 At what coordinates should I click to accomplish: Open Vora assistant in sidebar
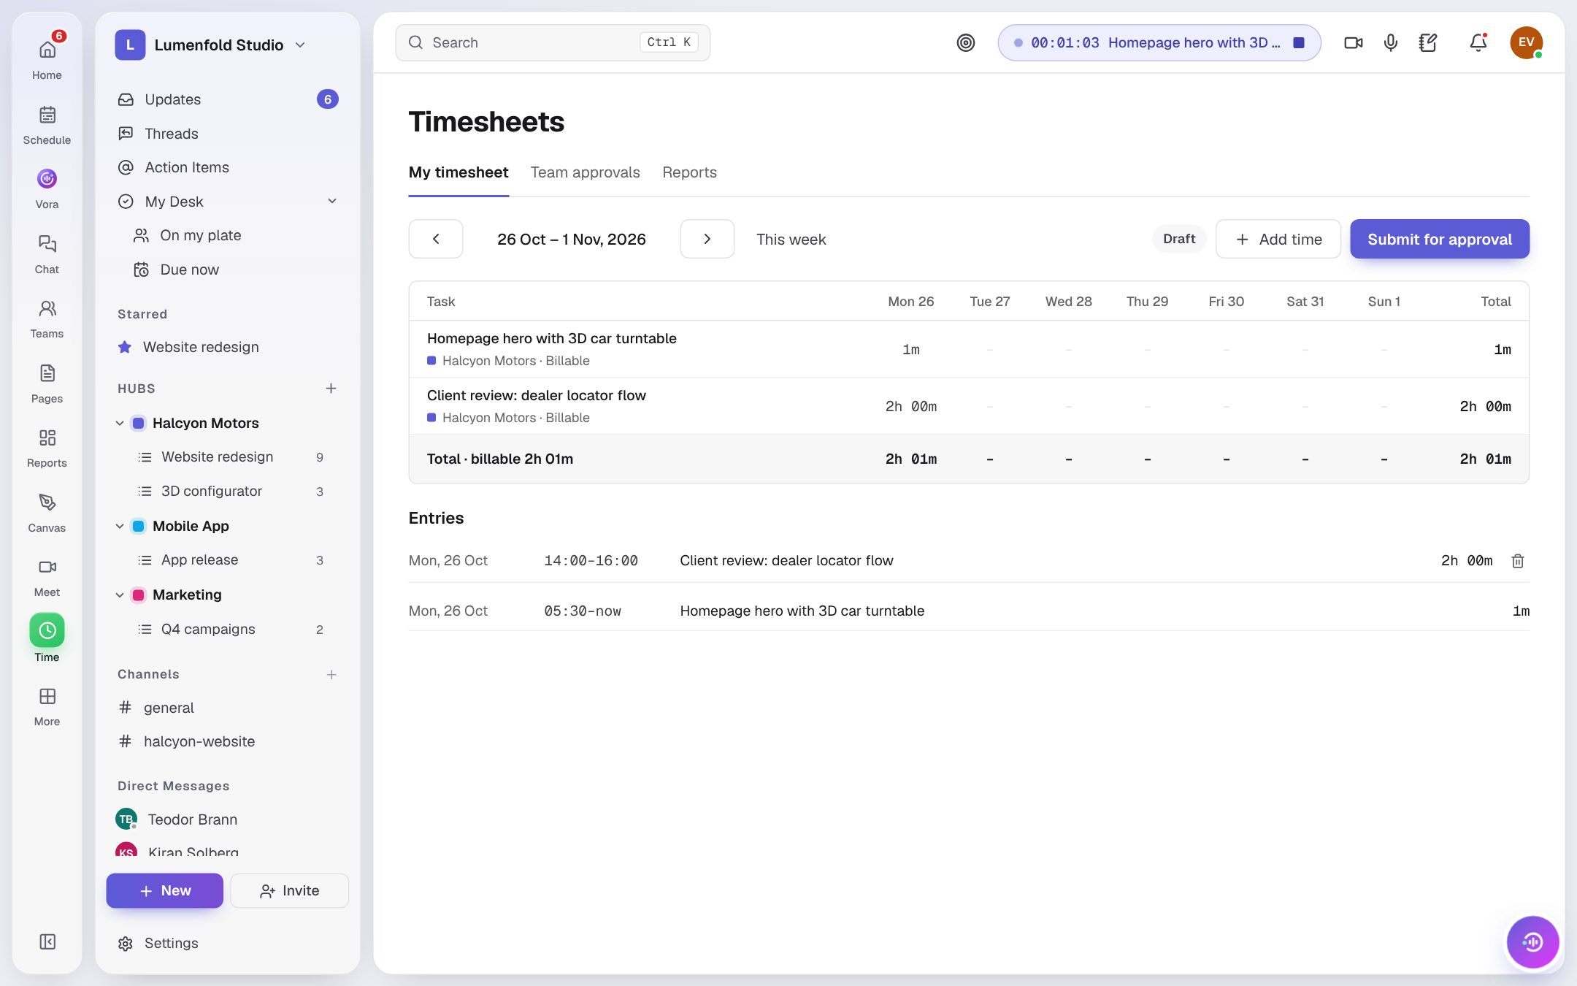tap(47, 179)
